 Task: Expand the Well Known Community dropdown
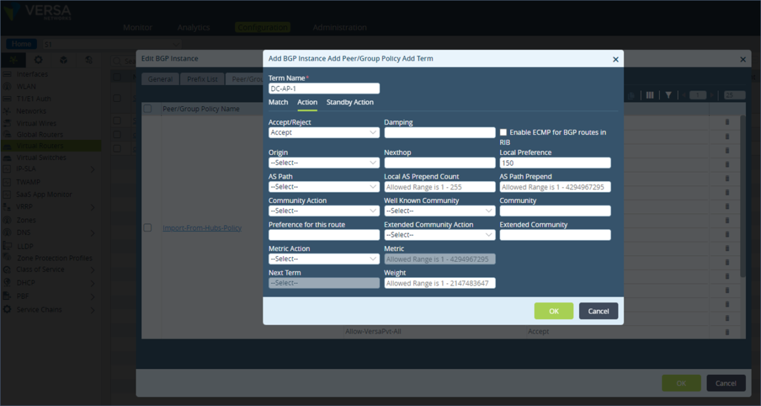[x=439, y=210]
